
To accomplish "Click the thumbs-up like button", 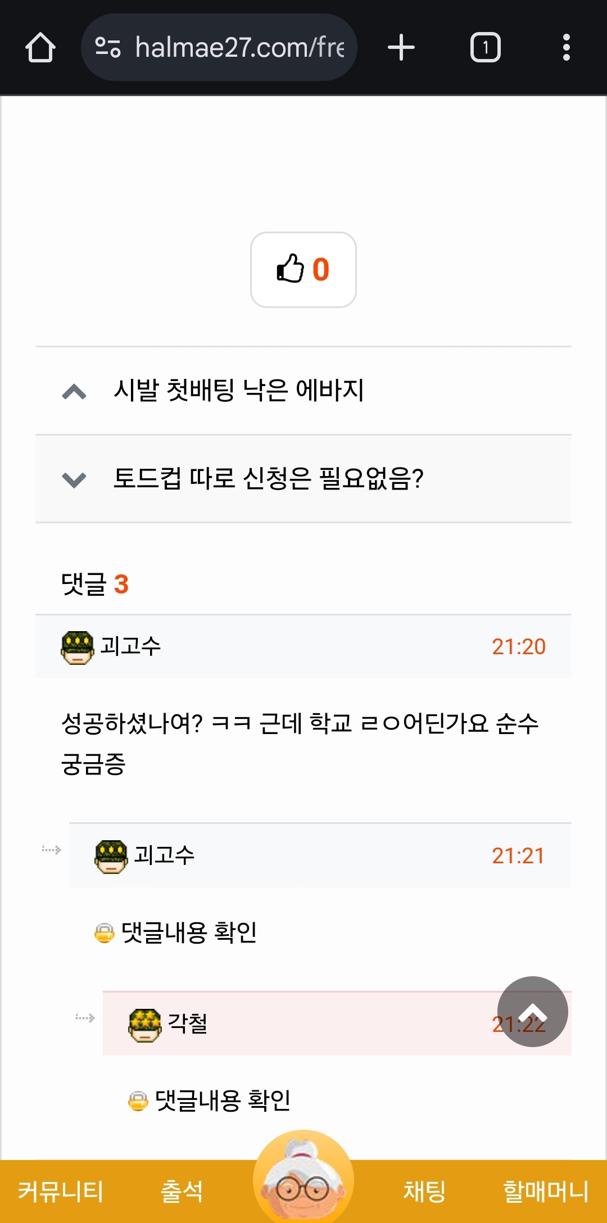I will point(303,270).
